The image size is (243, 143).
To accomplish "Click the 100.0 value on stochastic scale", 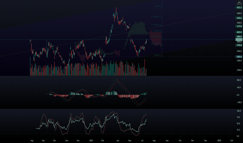I will 239,111.
